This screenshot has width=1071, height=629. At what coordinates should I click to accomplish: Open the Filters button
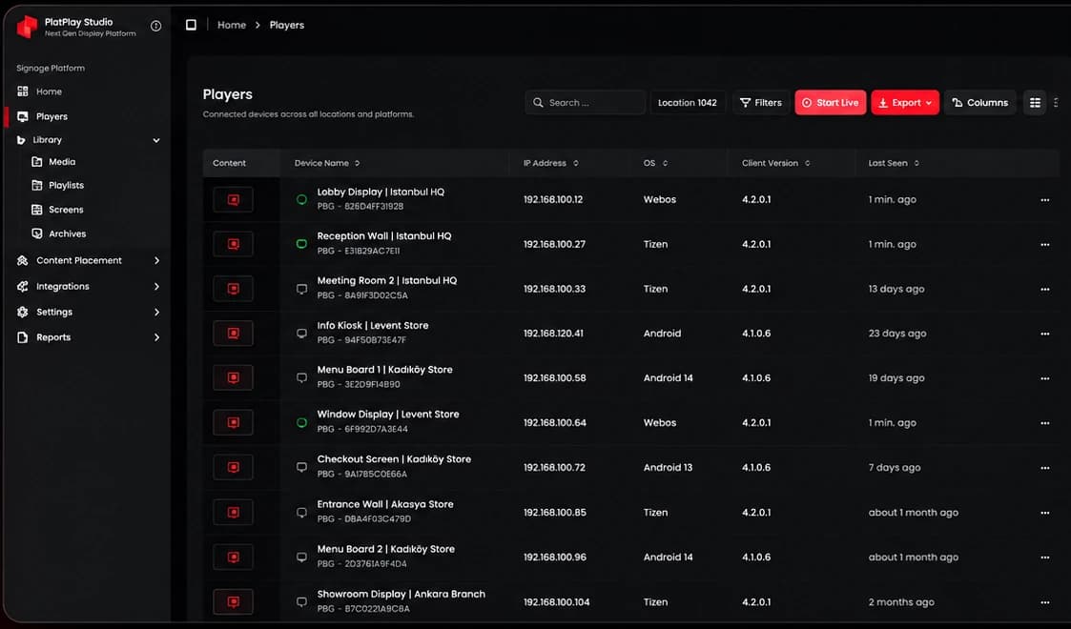[x=761, y=102]
